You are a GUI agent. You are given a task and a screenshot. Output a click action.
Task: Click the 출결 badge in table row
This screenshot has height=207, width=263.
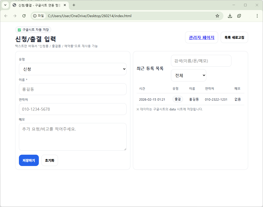pos(178,99)
